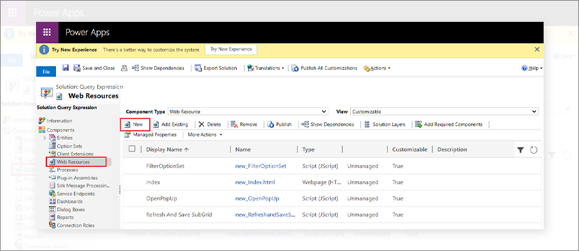The image size is (579, 251).
Task: Tick the select-all checkbox in grid header
Action: (x=132, y=149)
